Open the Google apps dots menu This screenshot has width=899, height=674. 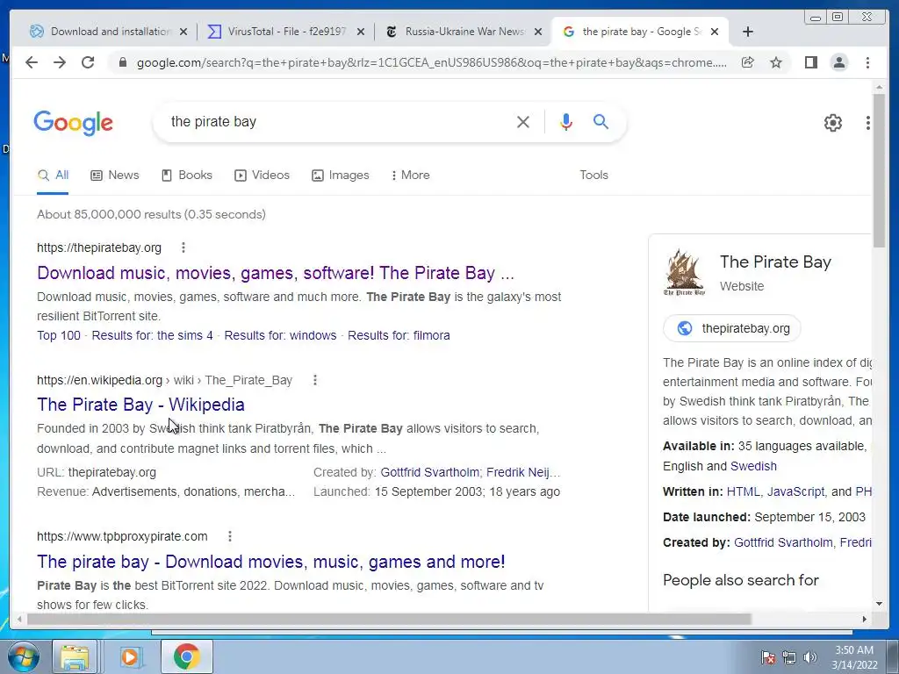pyautogui.click(x=868, y=122)
